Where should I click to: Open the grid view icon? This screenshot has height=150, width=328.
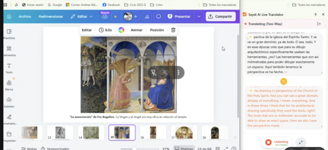[x=218, y=149]
